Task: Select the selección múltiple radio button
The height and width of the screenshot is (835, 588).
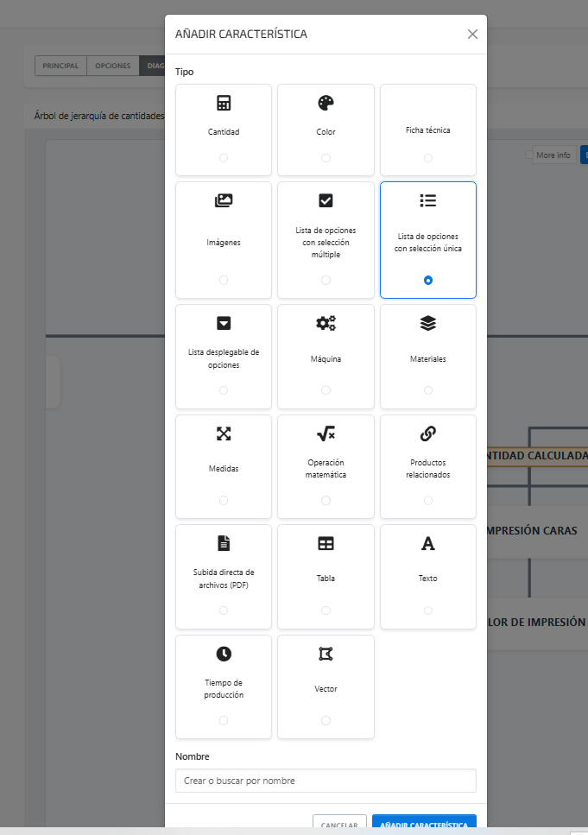Action: [326, 280]
